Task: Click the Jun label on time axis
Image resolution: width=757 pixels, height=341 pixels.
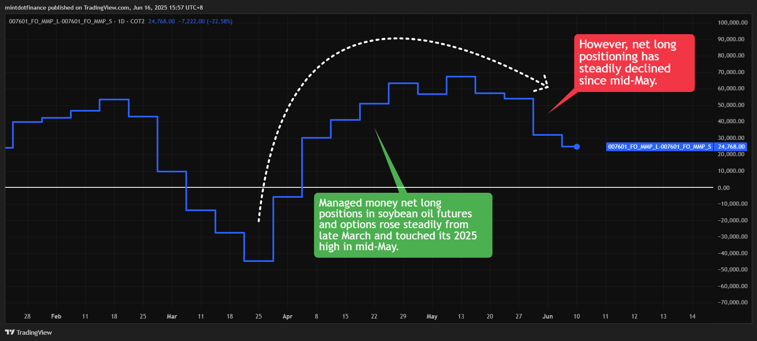Action: (547, 316)
